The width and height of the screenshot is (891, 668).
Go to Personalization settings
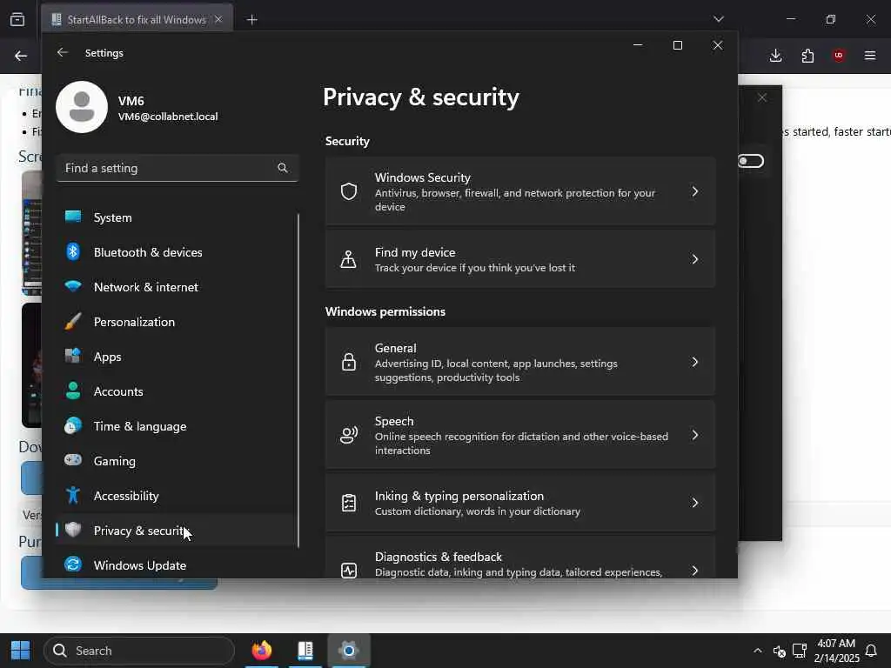[x=176, y=322]
